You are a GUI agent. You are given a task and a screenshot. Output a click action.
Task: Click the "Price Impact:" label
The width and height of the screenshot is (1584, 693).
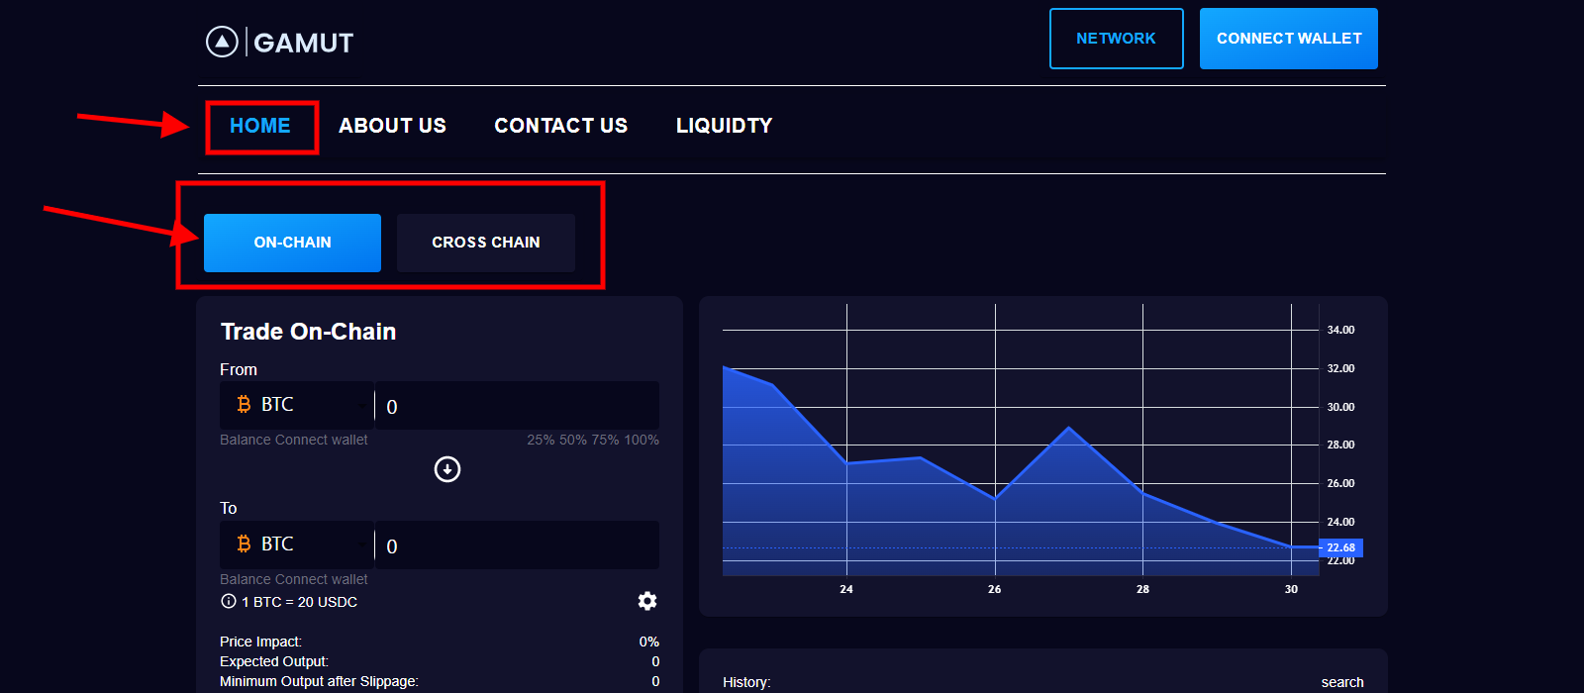click(260, 642)
